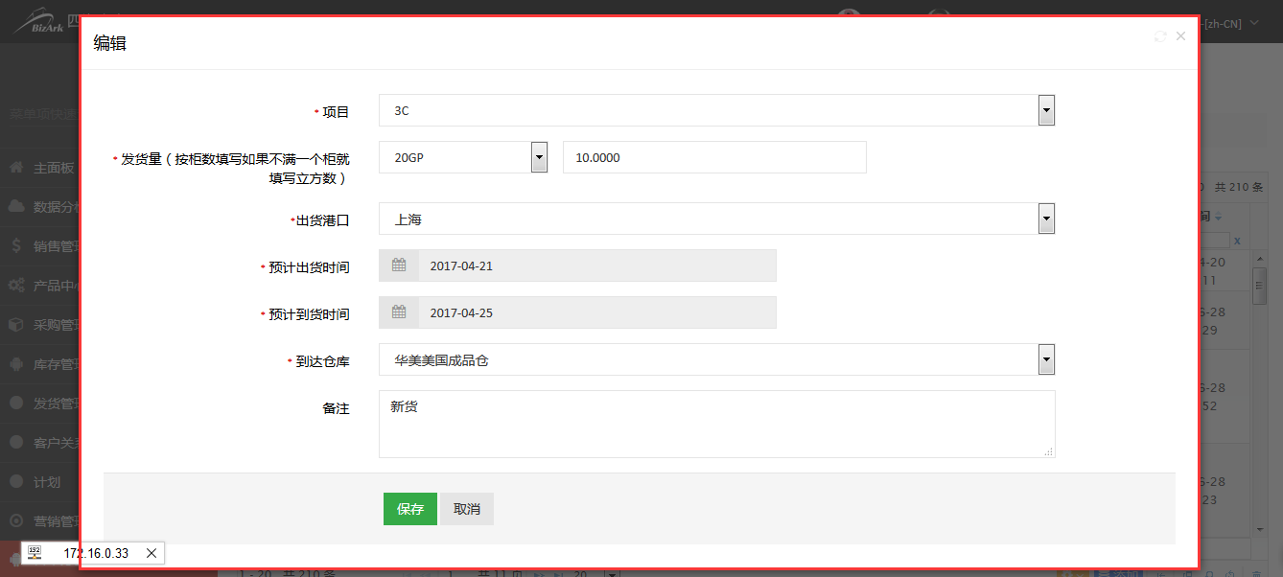The image size is (1283, 577).
Task: Click the cube icon for 采购管理
Action: click(16, 325)
